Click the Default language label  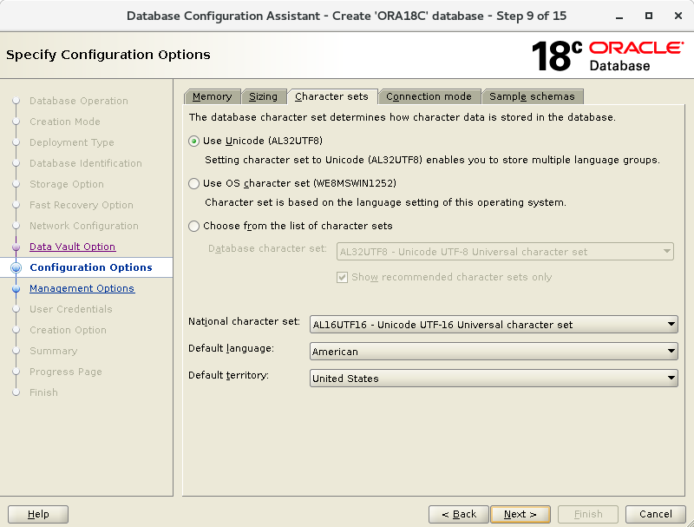coord(231,348)
